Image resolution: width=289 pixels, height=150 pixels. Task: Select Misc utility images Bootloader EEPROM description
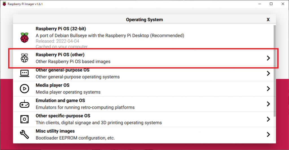click(x=75, y=138)
